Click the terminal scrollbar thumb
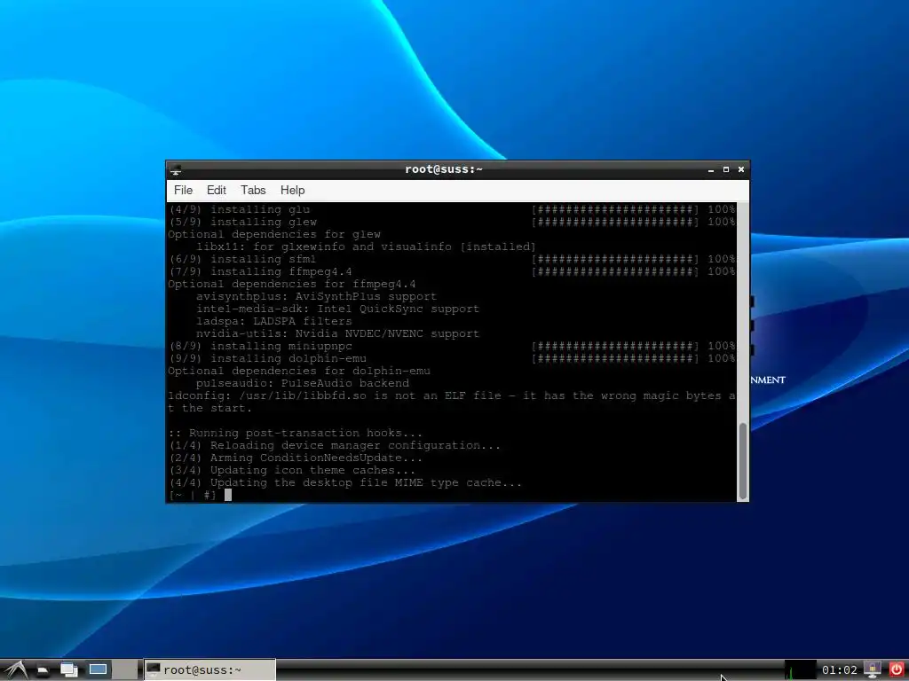Screen dimensions: 909x681 pos(743,461)
